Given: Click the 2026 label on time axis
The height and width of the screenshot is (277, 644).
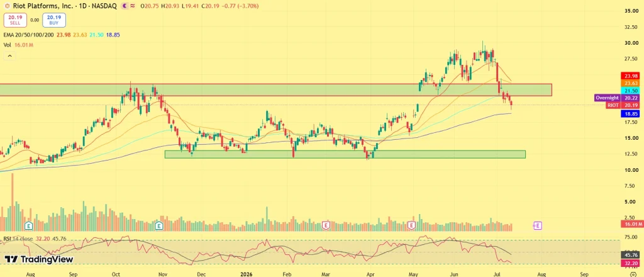Looking at the screenshot, I should pyautogui.click(x=247, y=273).
